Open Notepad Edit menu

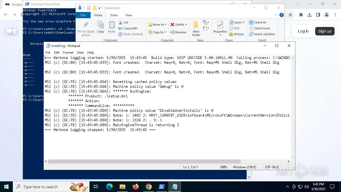click(x=57, y=53)
